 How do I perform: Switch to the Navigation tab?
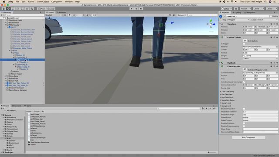250,13
